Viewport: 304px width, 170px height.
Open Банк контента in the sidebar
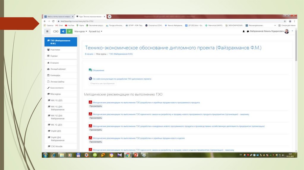click(x=61, y=88)
